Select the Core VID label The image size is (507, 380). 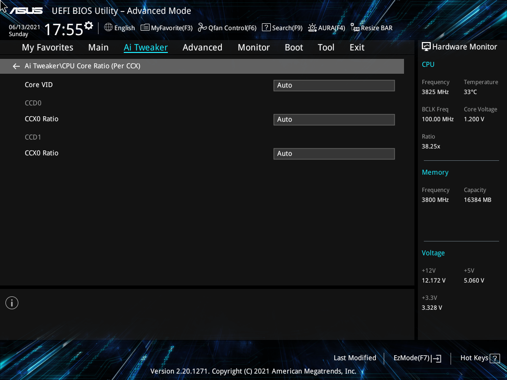point(39,85)
